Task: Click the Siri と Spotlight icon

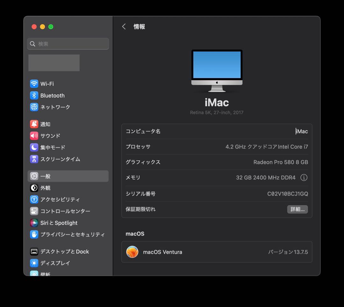Action: coord(34,223)
